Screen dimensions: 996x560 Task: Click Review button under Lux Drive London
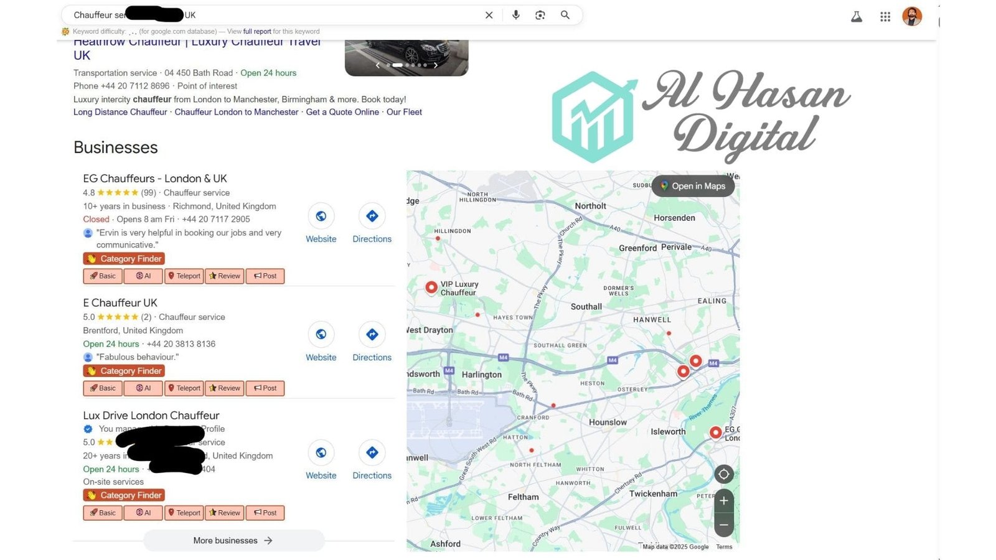coord(225,513)
